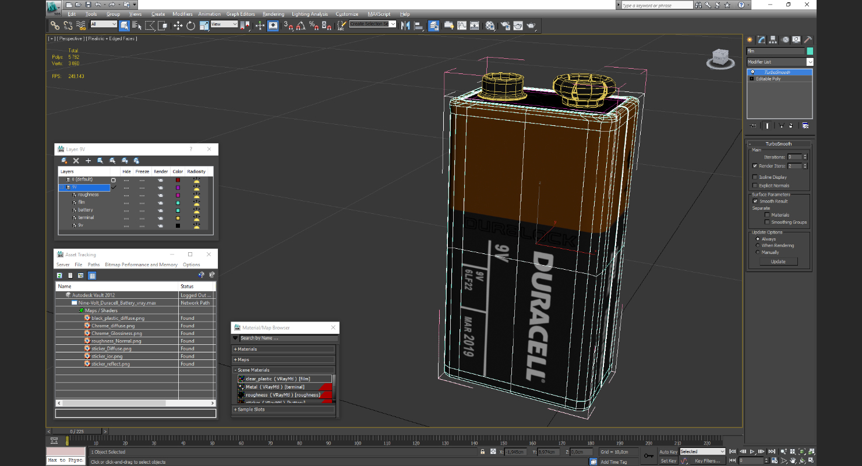Open the Modifiers menu
Image resolution: width=862 pixels, height=466 pixels.
coord(182,14)
